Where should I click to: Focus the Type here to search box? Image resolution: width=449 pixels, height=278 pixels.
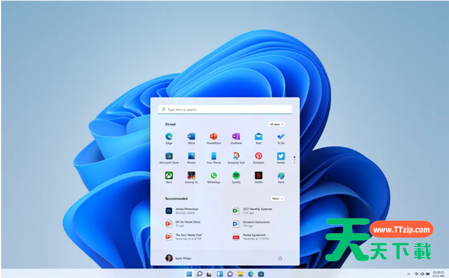pyautogui.click(x=225, y=110)
